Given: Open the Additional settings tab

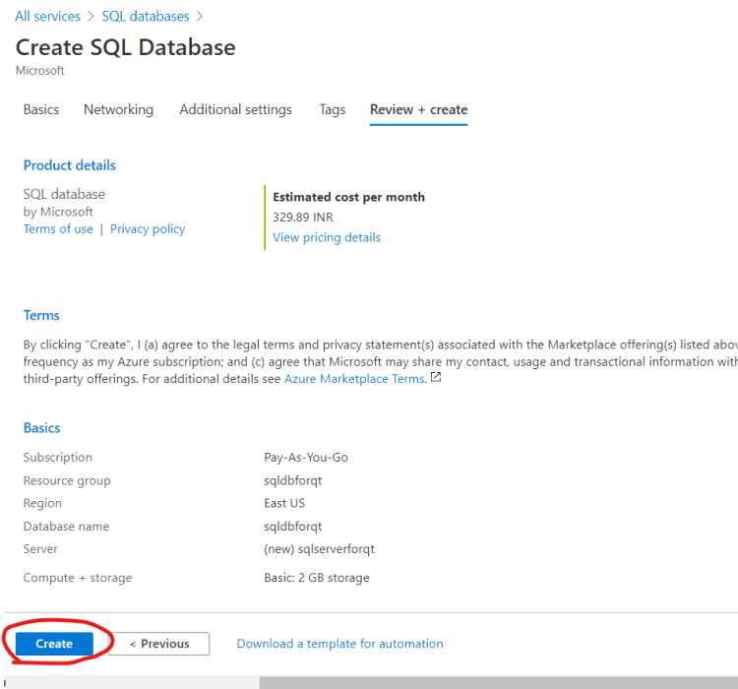Looking at the screenshot, I should point(235,109).
